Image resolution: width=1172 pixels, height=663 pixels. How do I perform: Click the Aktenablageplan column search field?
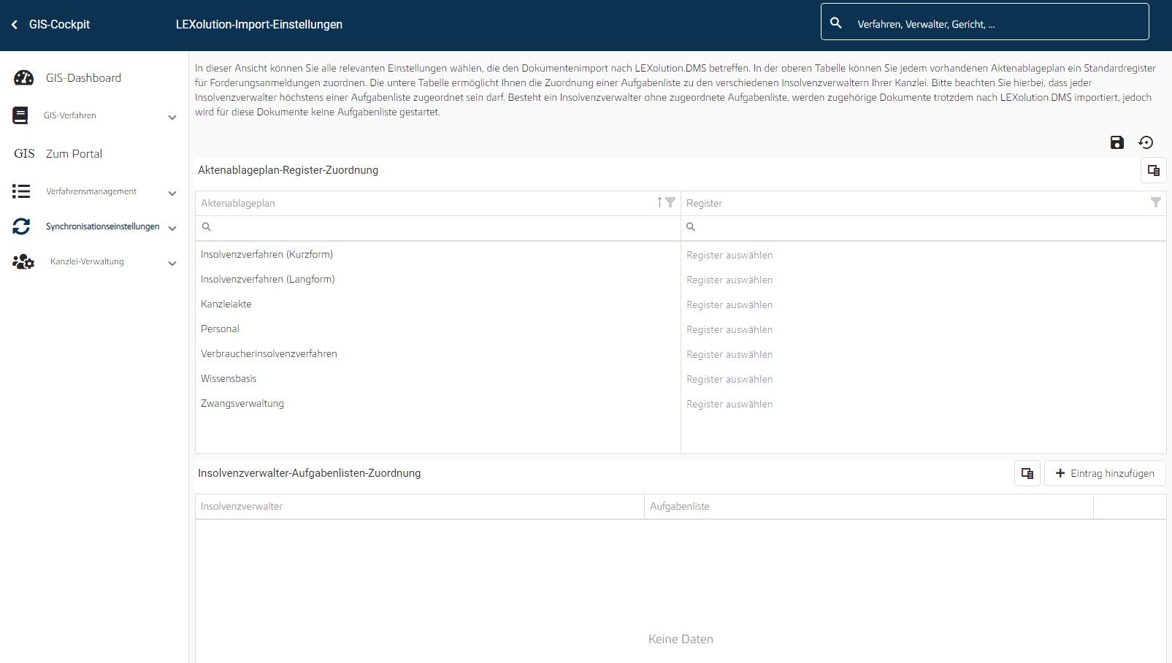(x=438, y=227)
